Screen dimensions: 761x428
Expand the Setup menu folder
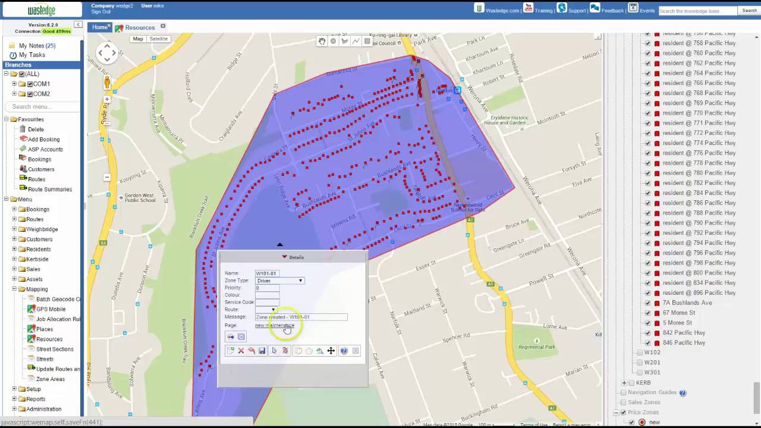click(x=14, y=389)
